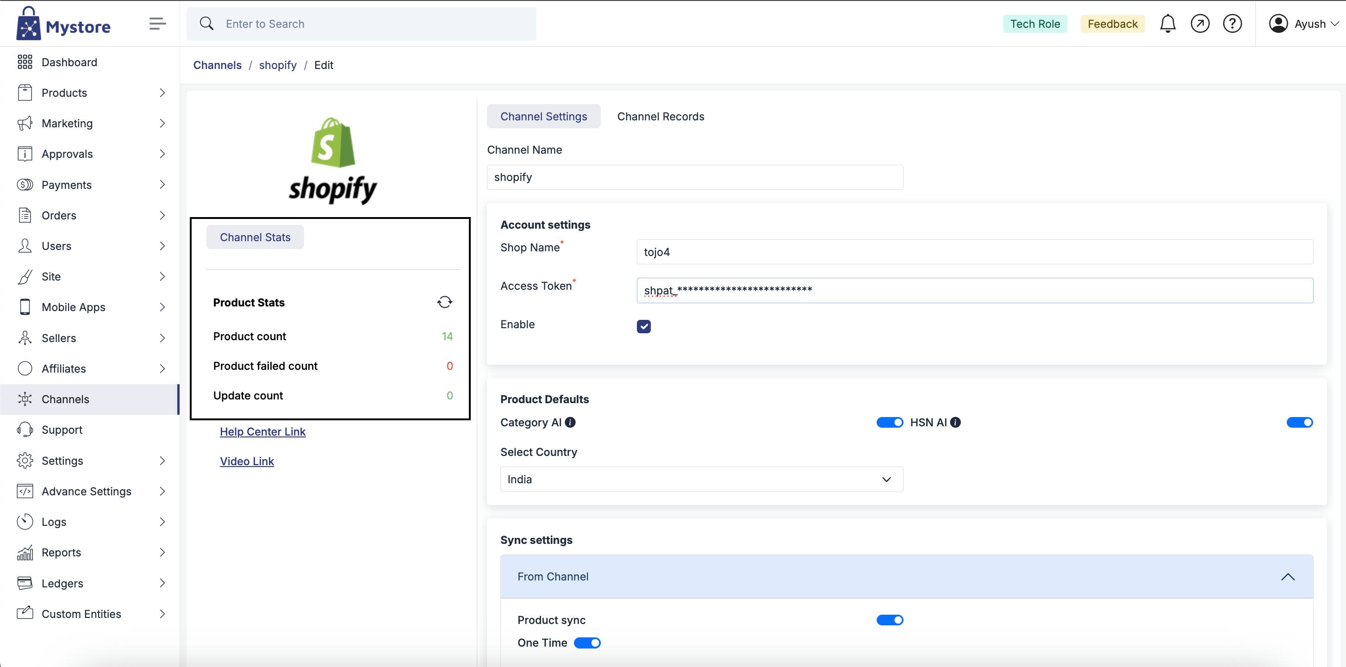Click the Mystore logo
1346x667 pixels.
click(63, 25)
